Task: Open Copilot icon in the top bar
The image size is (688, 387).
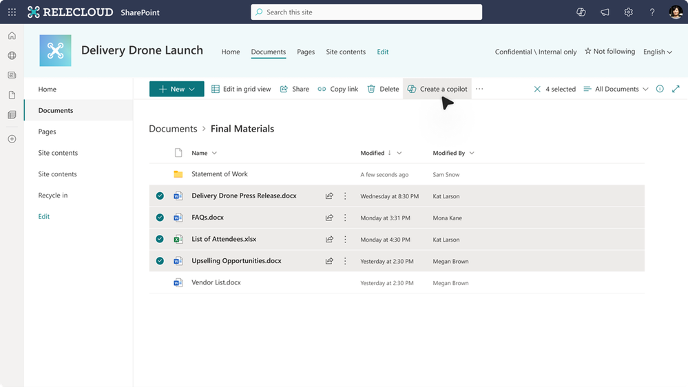Action: [581, 12]
